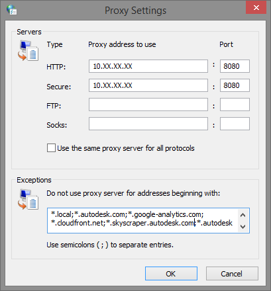Click the empty Socks proxy address field
This screenshot has width=271, height=291.
[148, 124]
